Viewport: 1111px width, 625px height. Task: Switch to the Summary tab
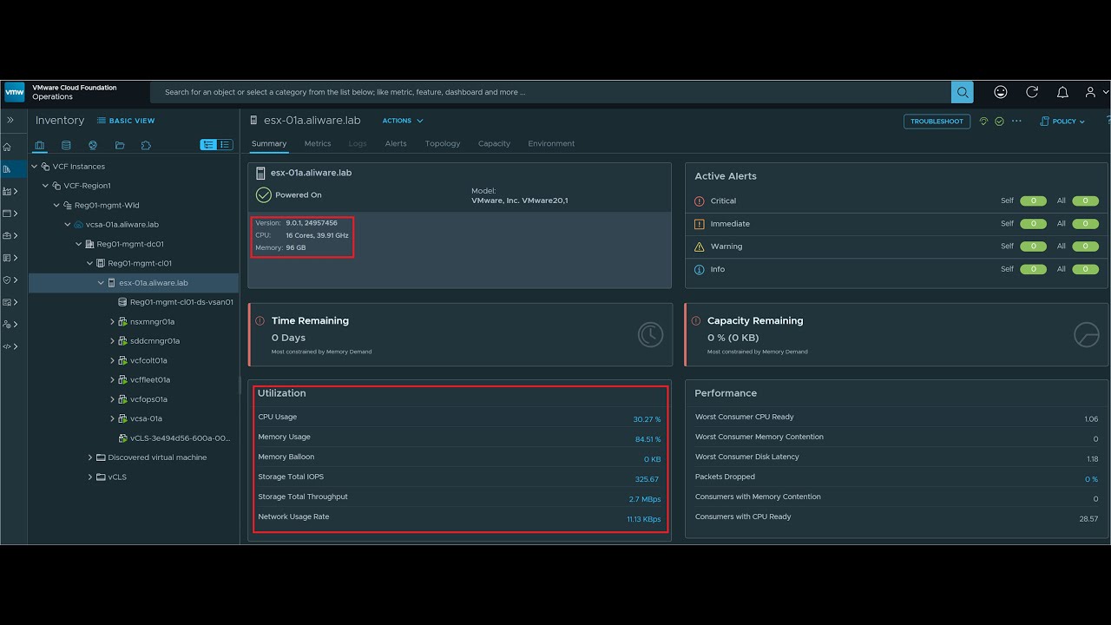point(269,143)
